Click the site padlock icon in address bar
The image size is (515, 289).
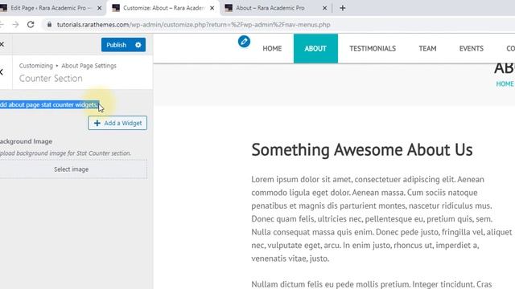coord(49,25)
